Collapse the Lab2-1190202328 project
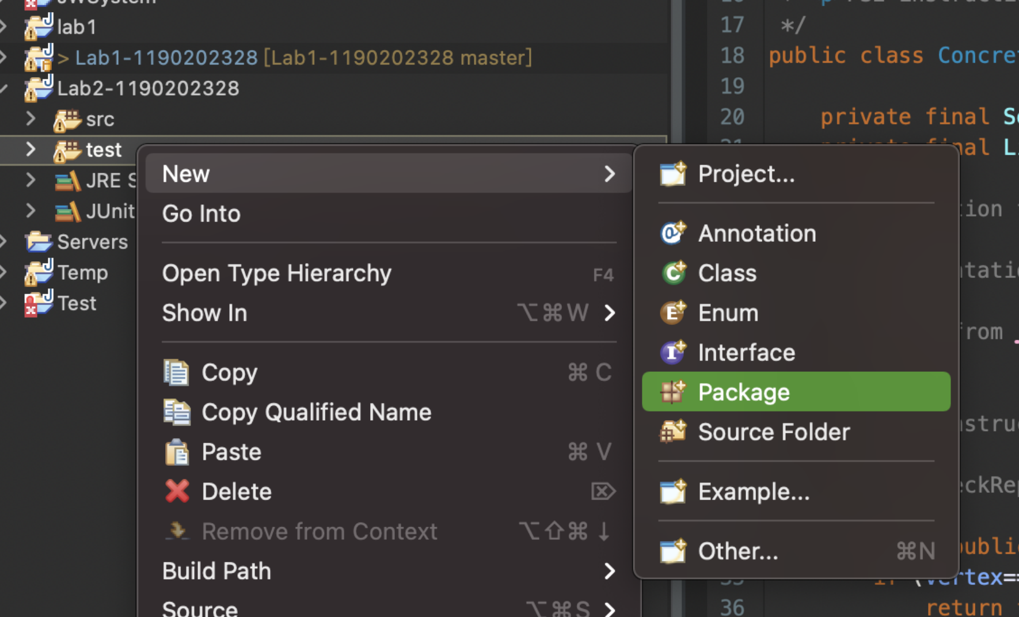Image resolution: width=1019 pixels, height=617 pixels. point(6,88)
